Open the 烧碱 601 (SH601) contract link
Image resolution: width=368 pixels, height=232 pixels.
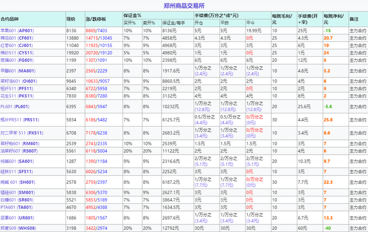(x=18, y=182)
